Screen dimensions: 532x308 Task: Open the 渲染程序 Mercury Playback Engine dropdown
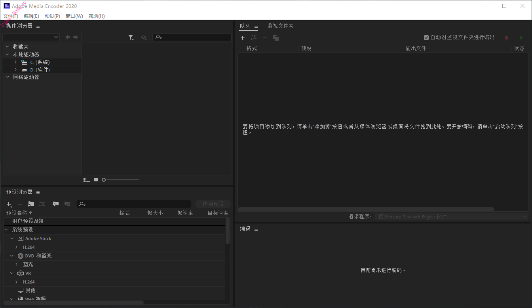451,216
